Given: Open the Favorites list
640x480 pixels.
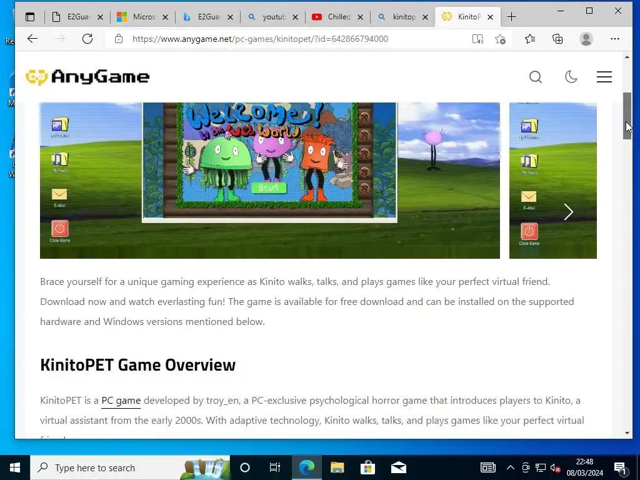Looking at the screenshot, I should tap(530, 39).
